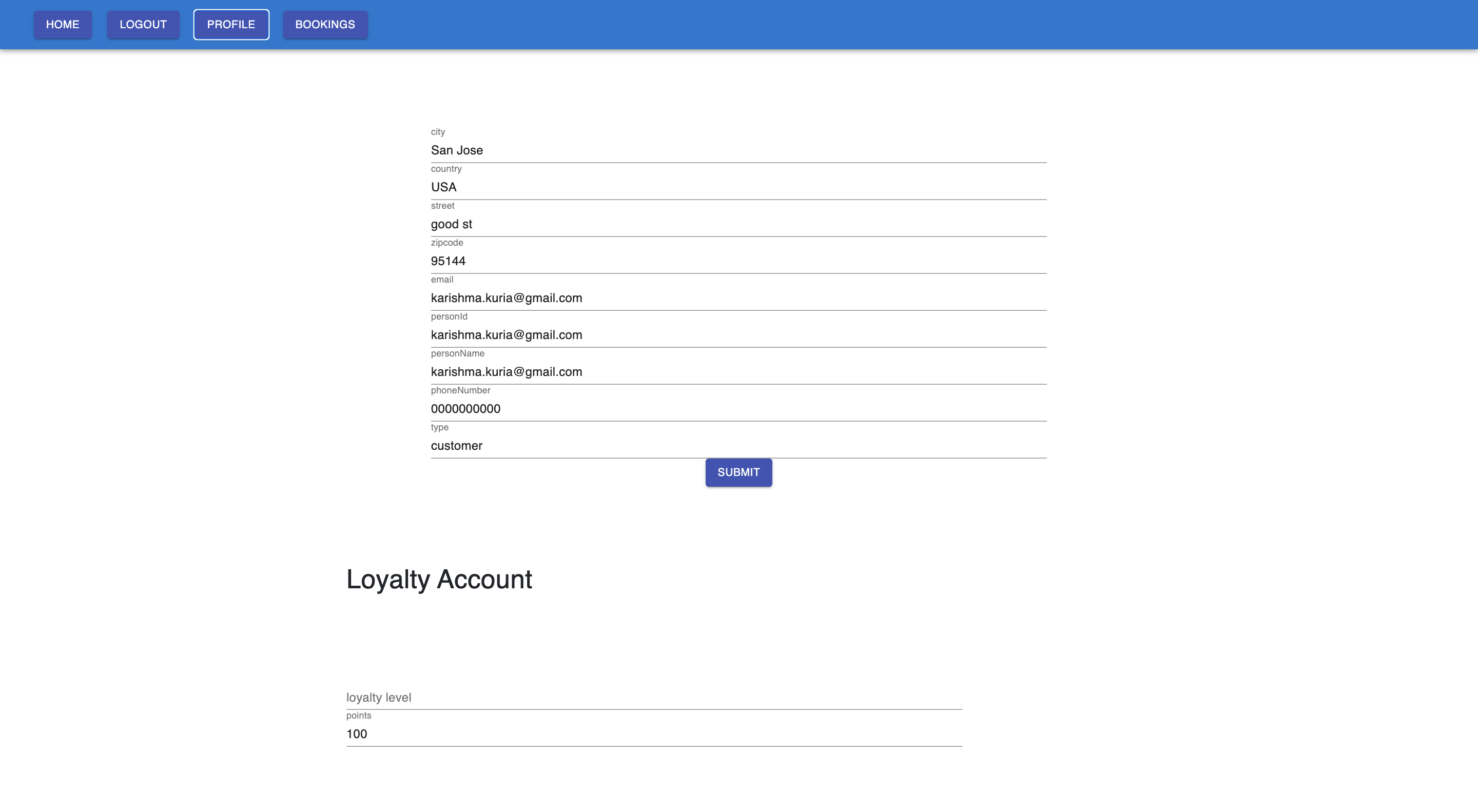Viewport: 1478px width, 796px height.
Task: Select the PROFILE tab in navbar
Action: tap(230, 24)
